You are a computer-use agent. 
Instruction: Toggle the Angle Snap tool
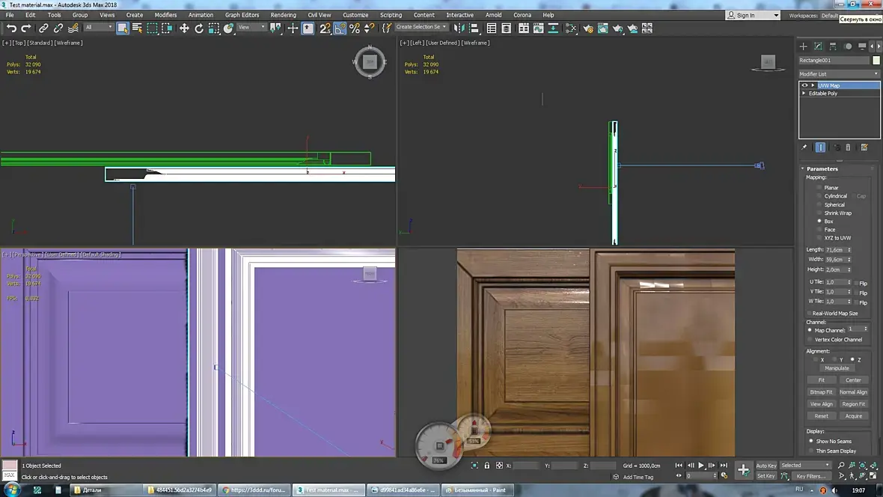340,28
